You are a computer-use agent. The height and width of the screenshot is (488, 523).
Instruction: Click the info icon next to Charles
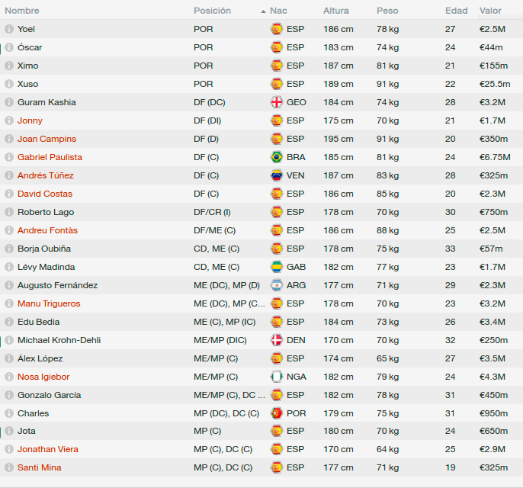(9, 413)
